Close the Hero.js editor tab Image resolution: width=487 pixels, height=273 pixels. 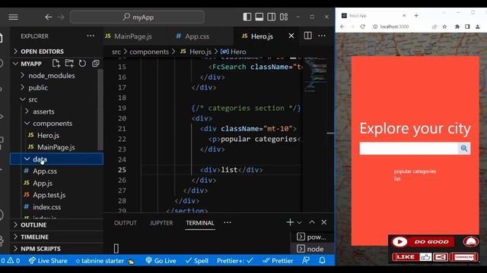(x=291, y=36)
